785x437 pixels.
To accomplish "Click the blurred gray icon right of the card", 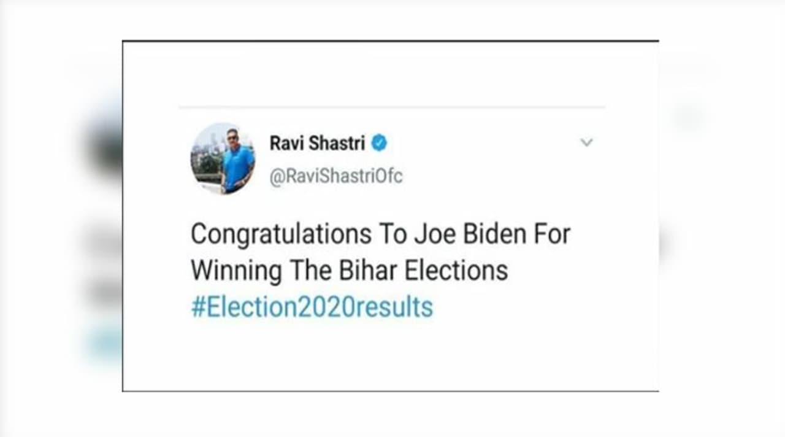I will pyautogui.click(x=687, y=117).
